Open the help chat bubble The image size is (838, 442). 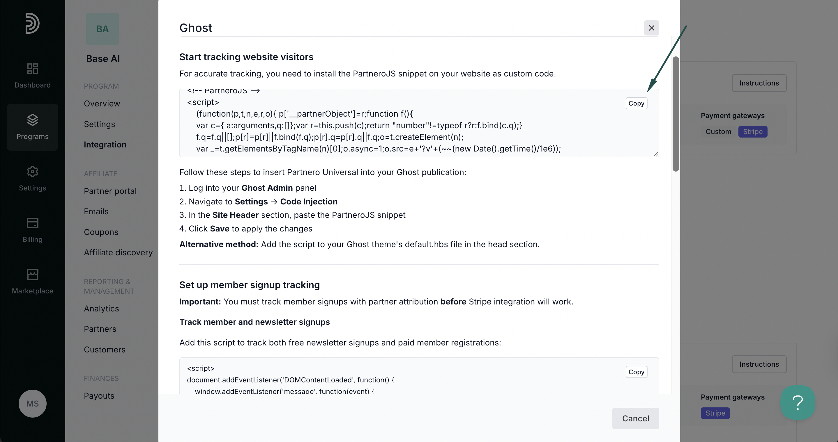[798, 402]
